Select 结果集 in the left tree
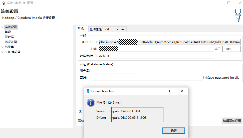The height and width of the screenshot is (138, 243). tap(9, 47)
